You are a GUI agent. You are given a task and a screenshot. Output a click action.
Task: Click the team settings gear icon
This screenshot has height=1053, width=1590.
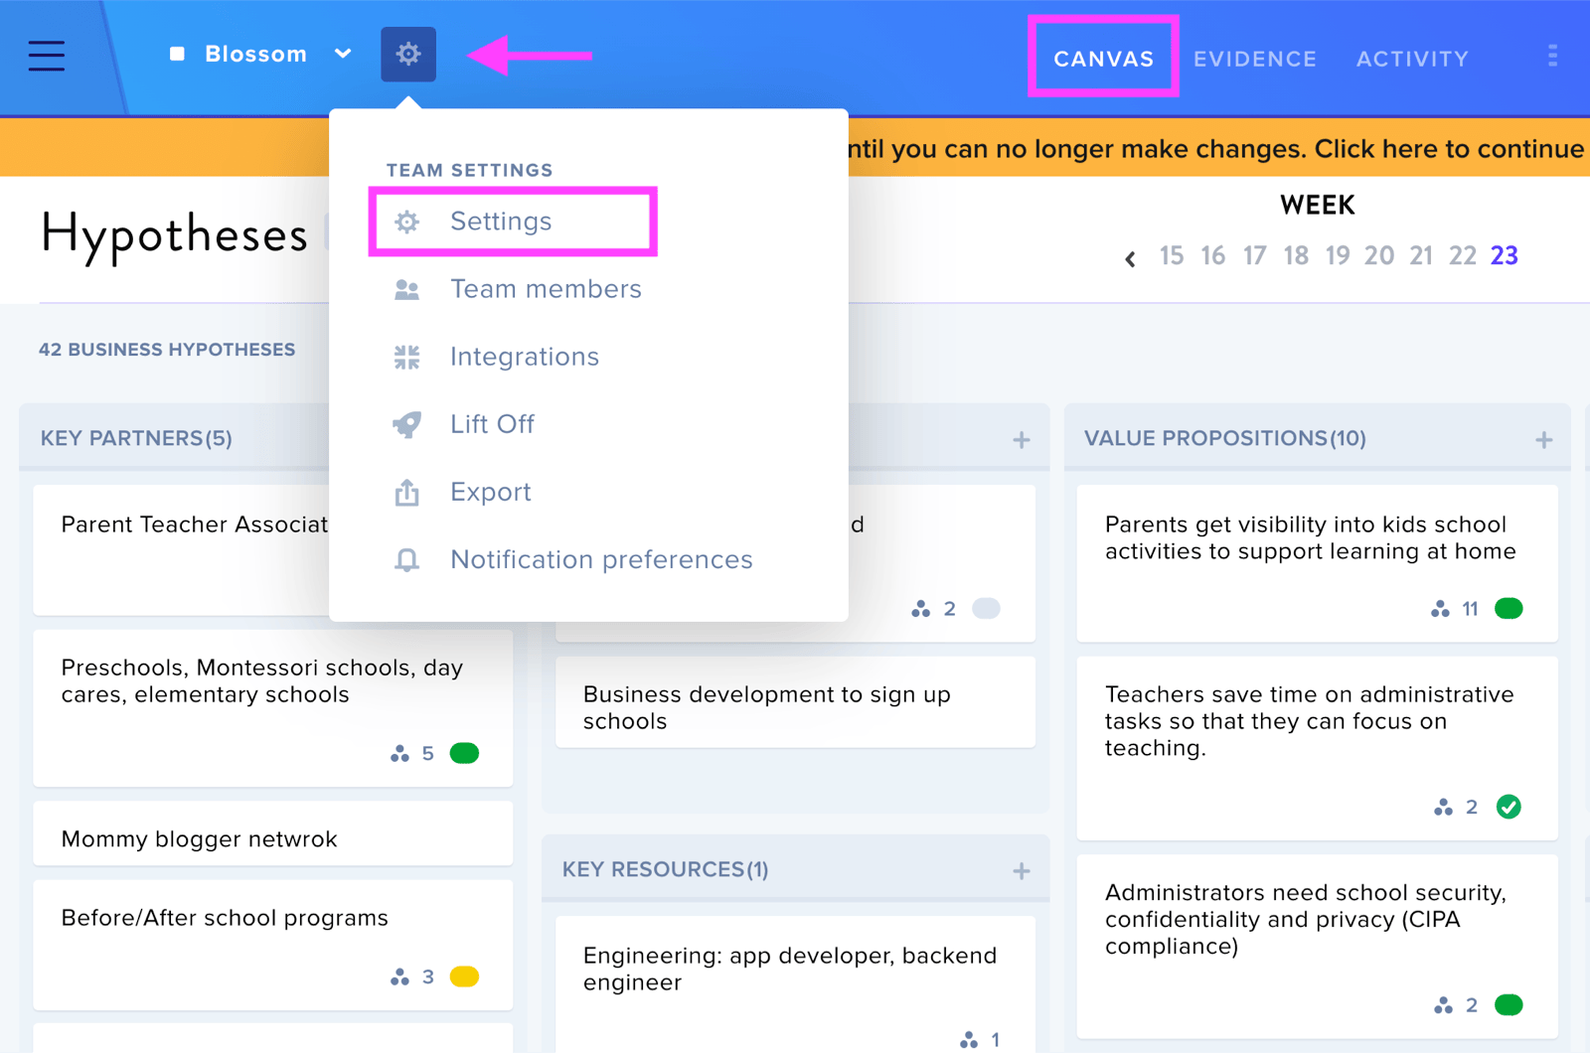tap(408, 54)
